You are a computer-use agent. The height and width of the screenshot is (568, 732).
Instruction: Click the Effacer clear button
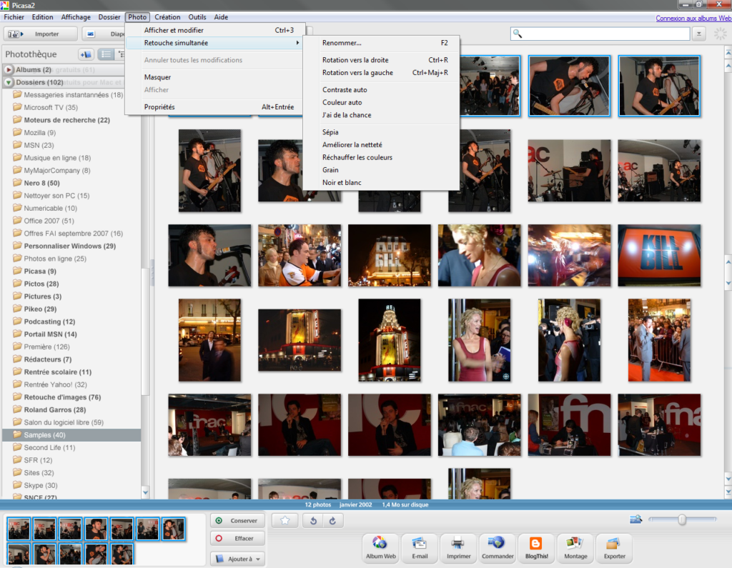pos(237,538)
